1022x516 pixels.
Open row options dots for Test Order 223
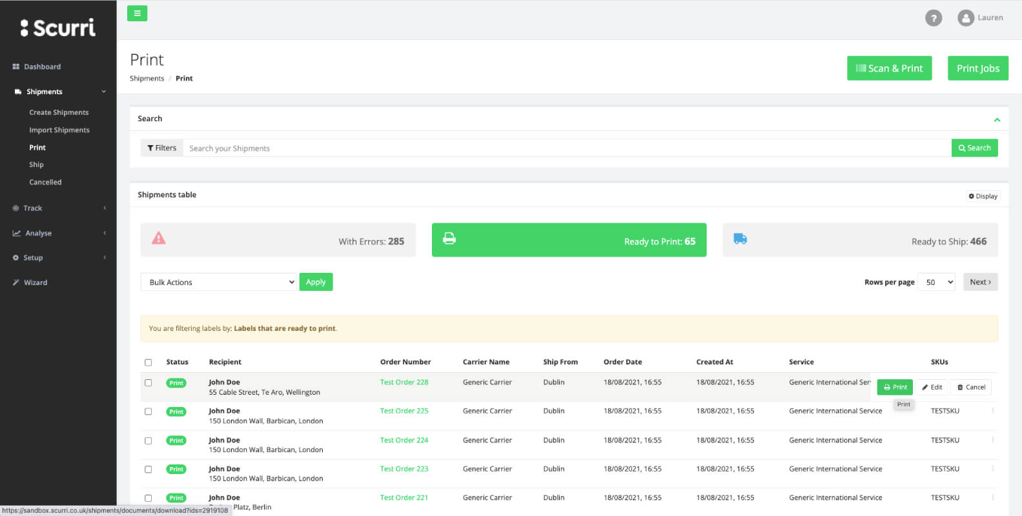[x=992, y=469]
